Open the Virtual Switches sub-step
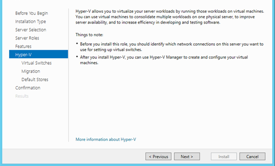 point(37,63)
